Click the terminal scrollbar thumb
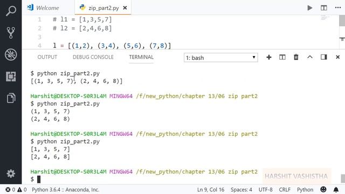345x194 pixels. (343, 178)
